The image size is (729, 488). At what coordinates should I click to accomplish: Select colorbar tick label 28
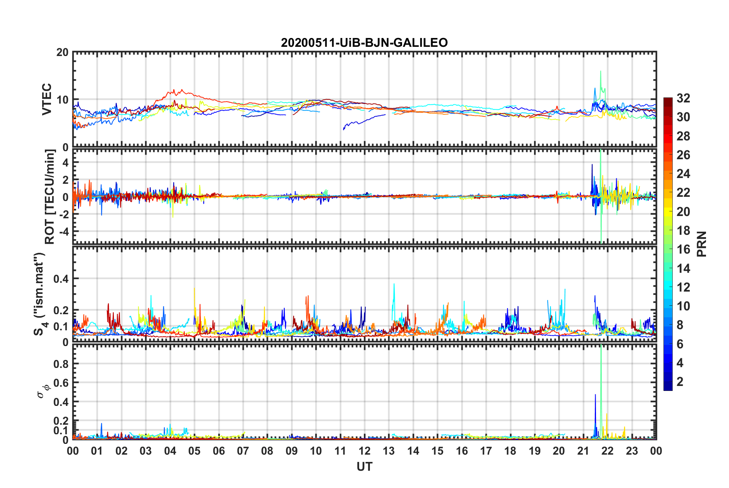coord(683,136)
